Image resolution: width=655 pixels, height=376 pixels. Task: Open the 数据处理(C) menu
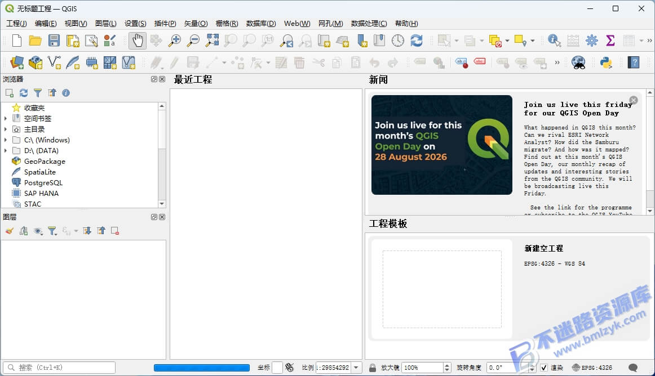click(369, 24)
